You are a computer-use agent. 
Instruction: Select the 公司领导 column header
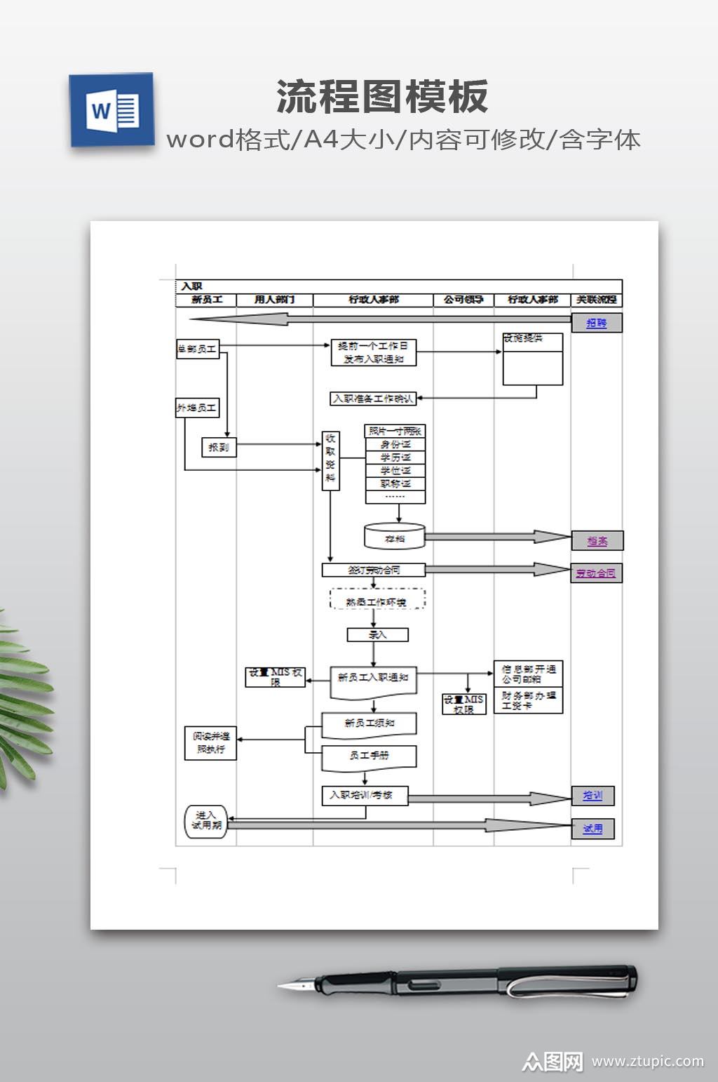[x=463, y=300]
